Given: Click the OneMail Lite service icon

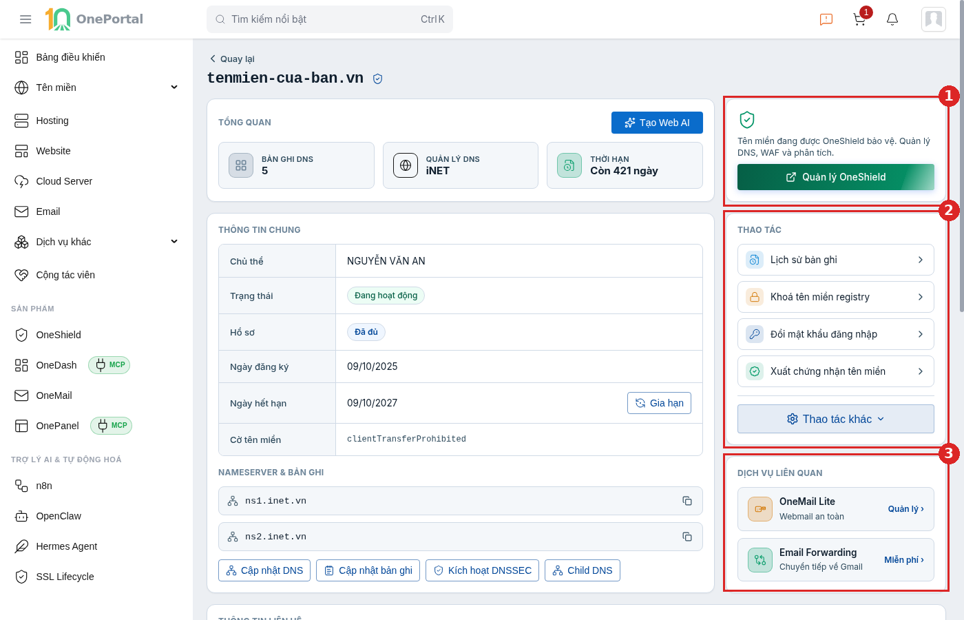Looking at the screenshot, I should 760,509.
